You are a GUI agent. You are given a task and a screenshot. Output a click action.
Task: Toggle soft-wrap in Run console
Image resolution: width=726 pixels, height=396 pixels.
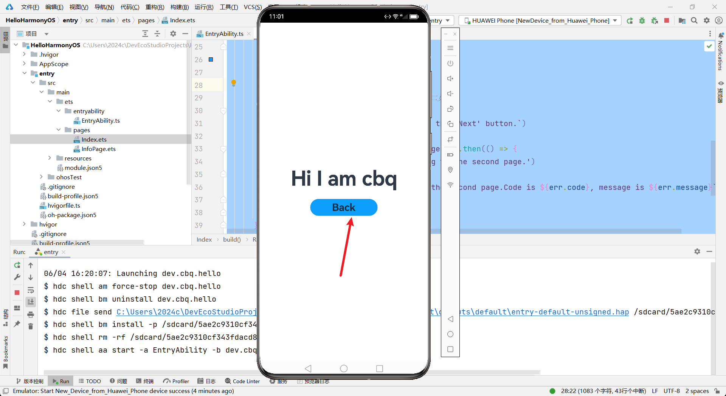click(x=31, y=290)
